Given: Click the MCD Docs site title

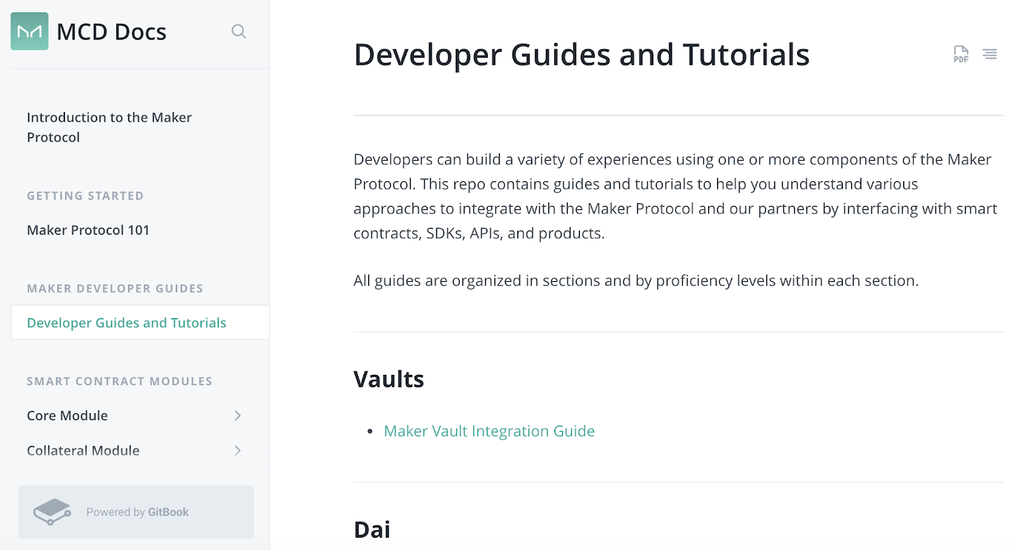Looking at the screenshot, I should tap(112, 31).
